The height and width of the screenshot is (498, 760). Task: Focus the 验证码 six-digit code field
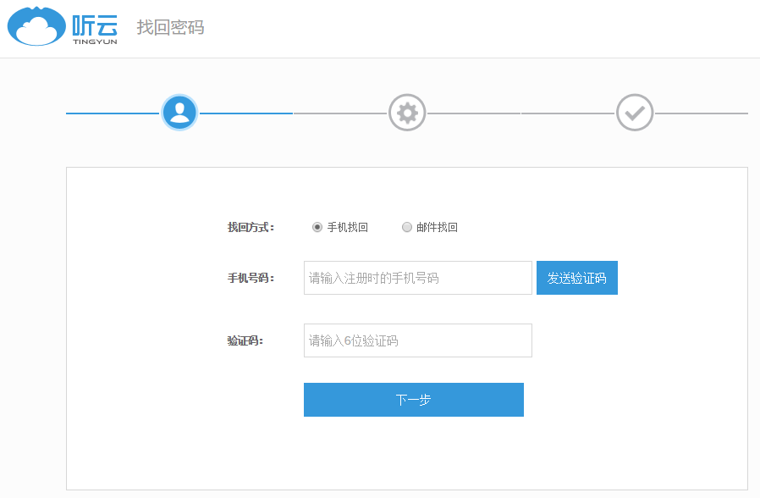pyautogui.click(x=418, y=340)
